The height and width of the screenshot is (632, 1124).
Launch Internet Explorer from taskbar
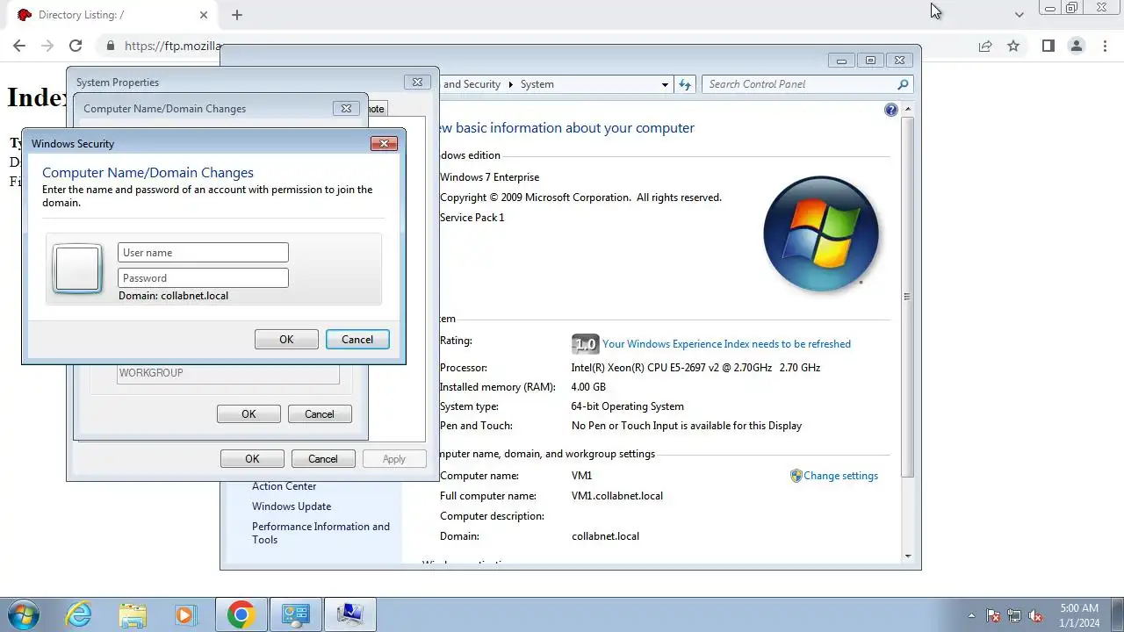click(x=79, y=614)
